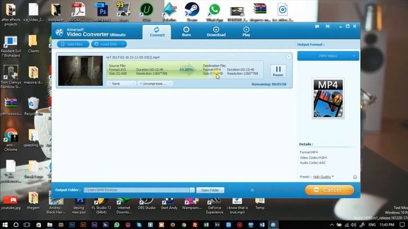
Task: Open File Explorer from the taskbar
Action: coord(50,225)
